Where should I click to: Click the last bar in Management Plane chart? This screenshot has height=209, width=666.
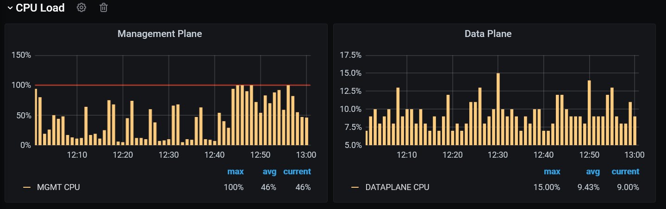tap(306, 131)
